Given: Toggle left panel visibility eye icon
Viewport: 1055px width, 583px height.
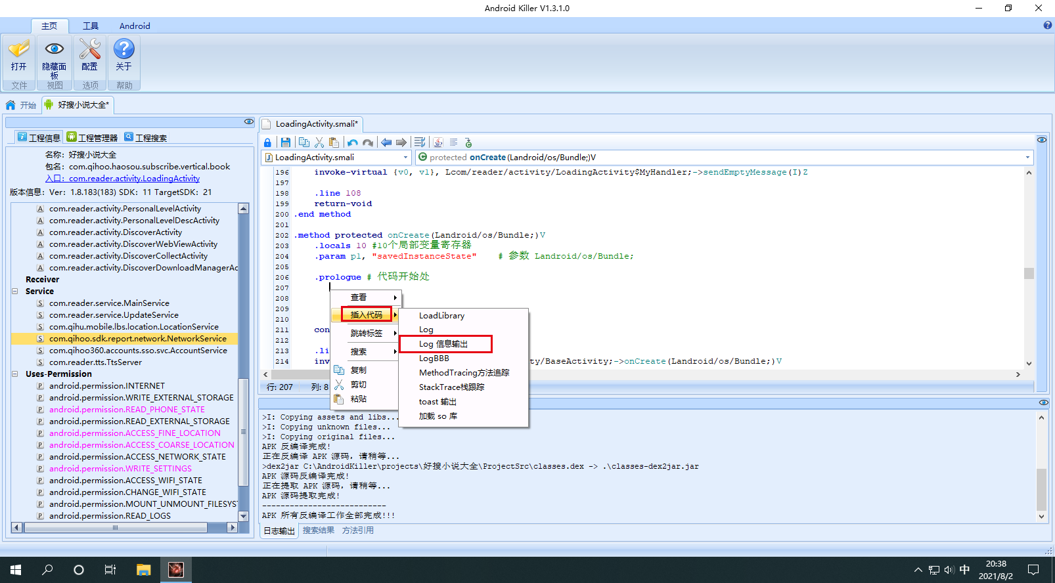Looking at the screenshot, I should coord(249,121).
